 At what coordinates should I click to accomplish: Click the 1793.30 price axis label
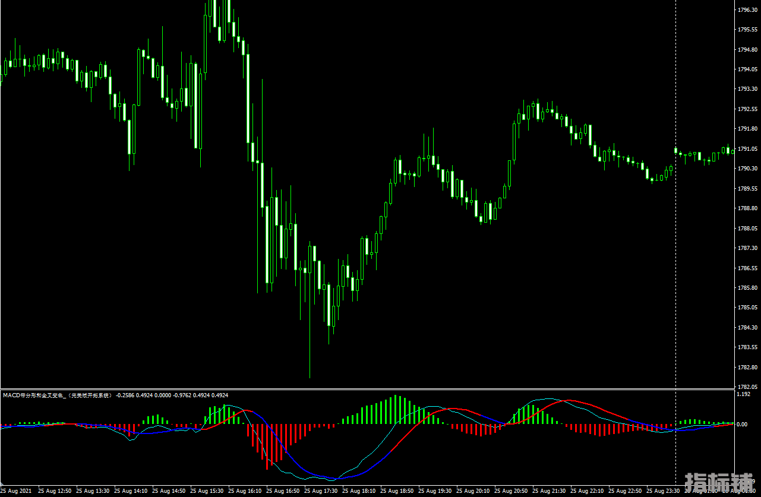(746, 89)
